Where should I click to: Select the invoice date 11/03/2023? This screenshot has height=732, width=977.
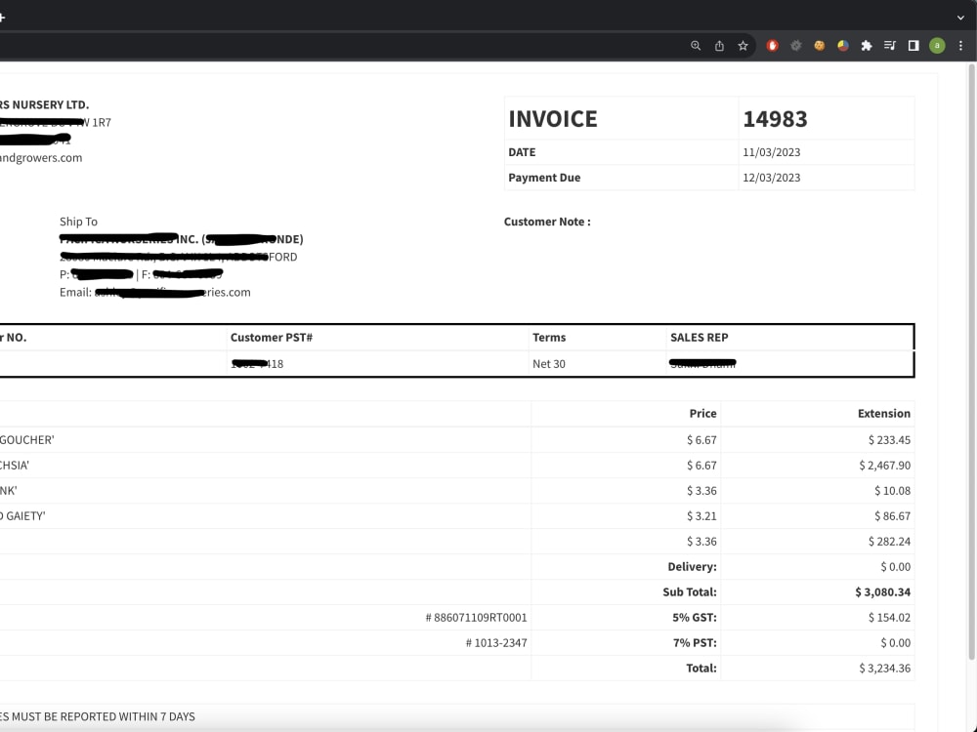[772, 152]
